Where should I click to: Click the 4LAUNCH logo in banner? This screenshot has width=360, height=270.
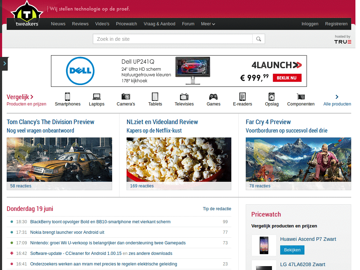point(277,65)
